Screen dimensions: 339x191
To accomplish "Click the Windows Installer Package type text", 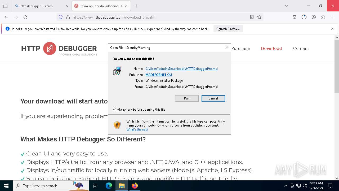I will [x=164, y=81].
